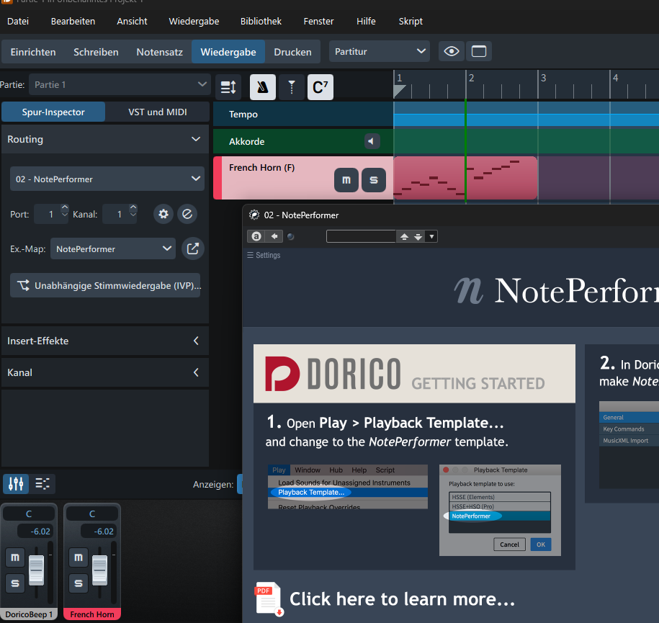Viewport: 659px width, 623px height.
Task: Open the Datei menu
Action: [x=18, y=22]
